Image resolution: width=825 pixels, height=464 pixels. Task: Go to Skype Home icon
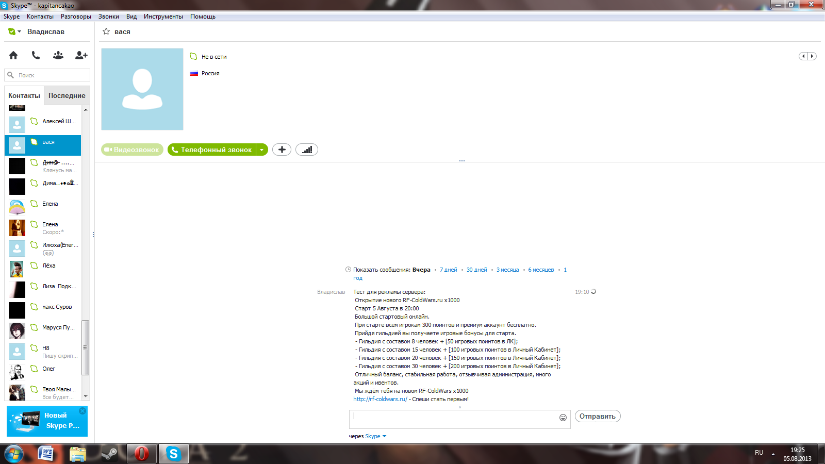(x=13, y=55)
